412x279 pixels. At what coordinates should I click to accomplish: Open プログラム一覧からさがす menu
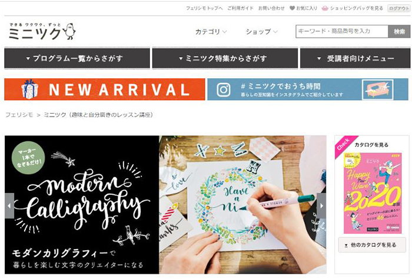tap(77, 58)
